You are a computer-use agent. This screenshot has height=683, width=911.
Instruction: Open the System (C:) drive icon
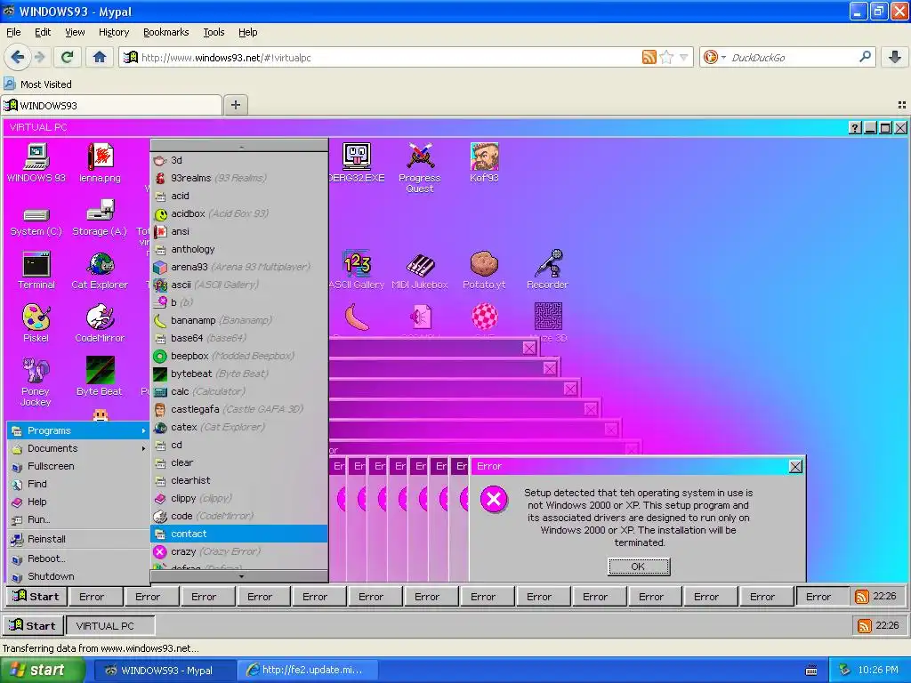36,221
